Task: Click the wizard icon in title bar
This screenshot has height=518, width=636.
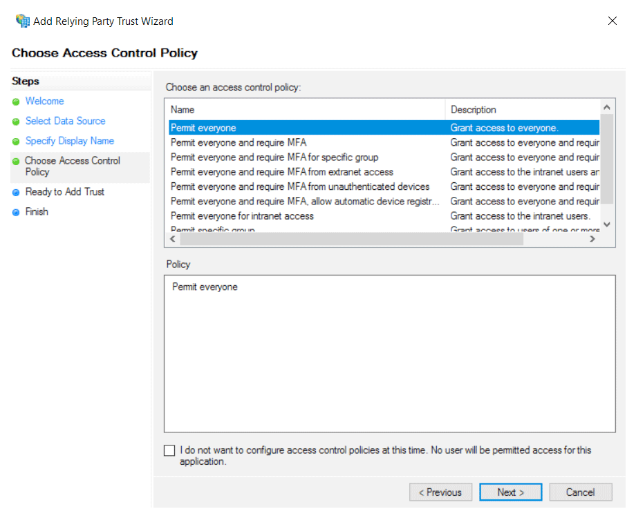Action: 23,21
